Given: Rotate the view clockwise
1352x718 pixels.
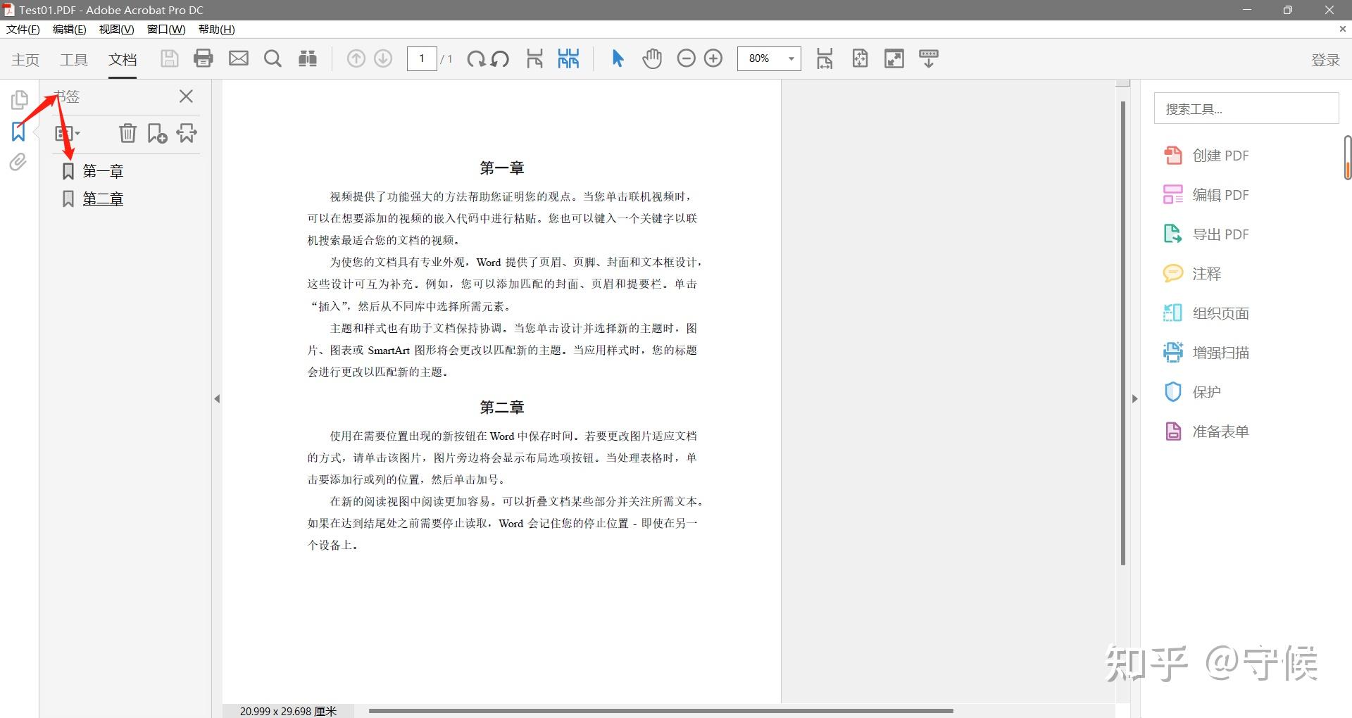Looking at the screenshot, I should [x=476, y=58].
